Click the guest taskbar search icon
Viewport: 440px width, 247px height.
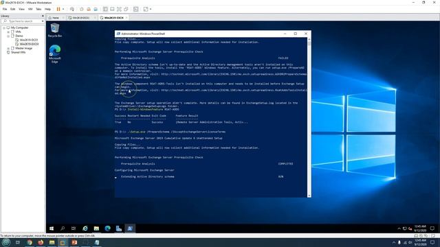point(63,228)
